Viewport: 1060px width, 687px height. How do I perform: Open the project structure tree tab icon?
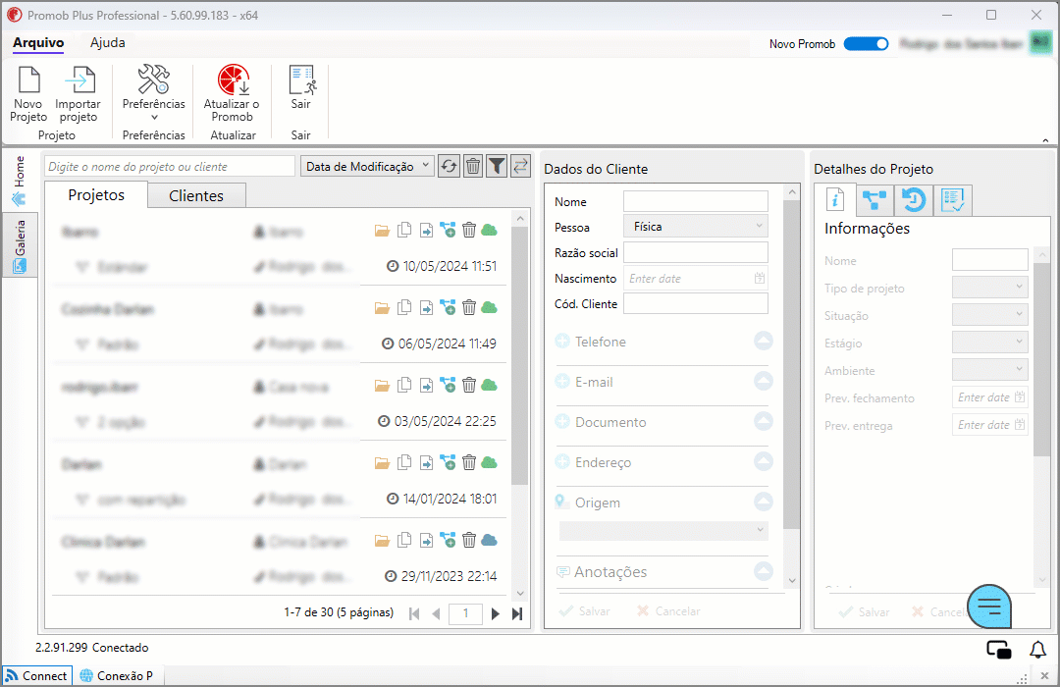(874, 200)
